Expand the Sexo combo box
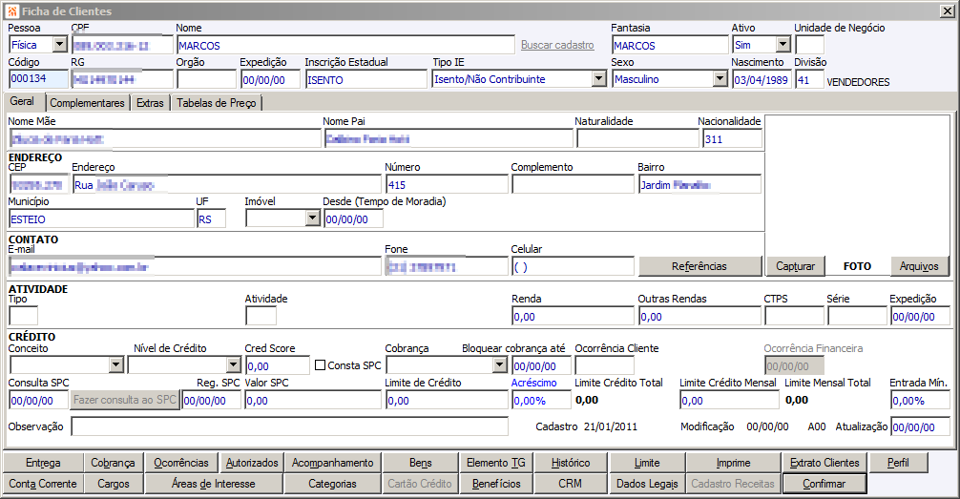The image size is (960, 499). [720, 79]
